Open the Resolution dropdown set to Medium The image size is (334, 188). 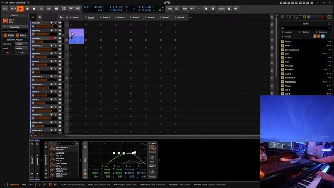click(x=21, y=44)
